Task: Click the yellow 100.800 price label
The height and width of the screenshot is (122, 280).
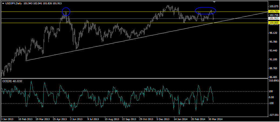Action: click(x=274, y=23)
